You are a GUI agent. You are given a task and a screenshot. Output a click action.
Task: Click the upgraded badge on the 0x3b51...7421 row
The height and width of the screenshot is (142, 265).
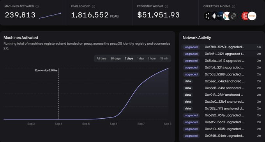pos(191,54)
